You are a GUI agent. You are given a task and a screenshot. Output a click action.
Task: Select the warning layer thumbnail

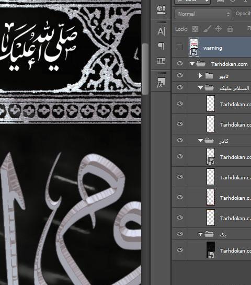tap(194, 47)
